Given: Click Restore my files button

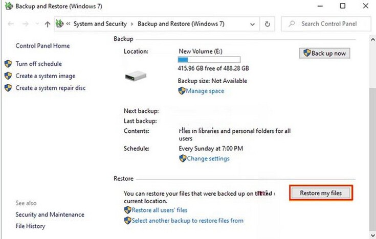Looking at the screenshot, I should [321, 193].
